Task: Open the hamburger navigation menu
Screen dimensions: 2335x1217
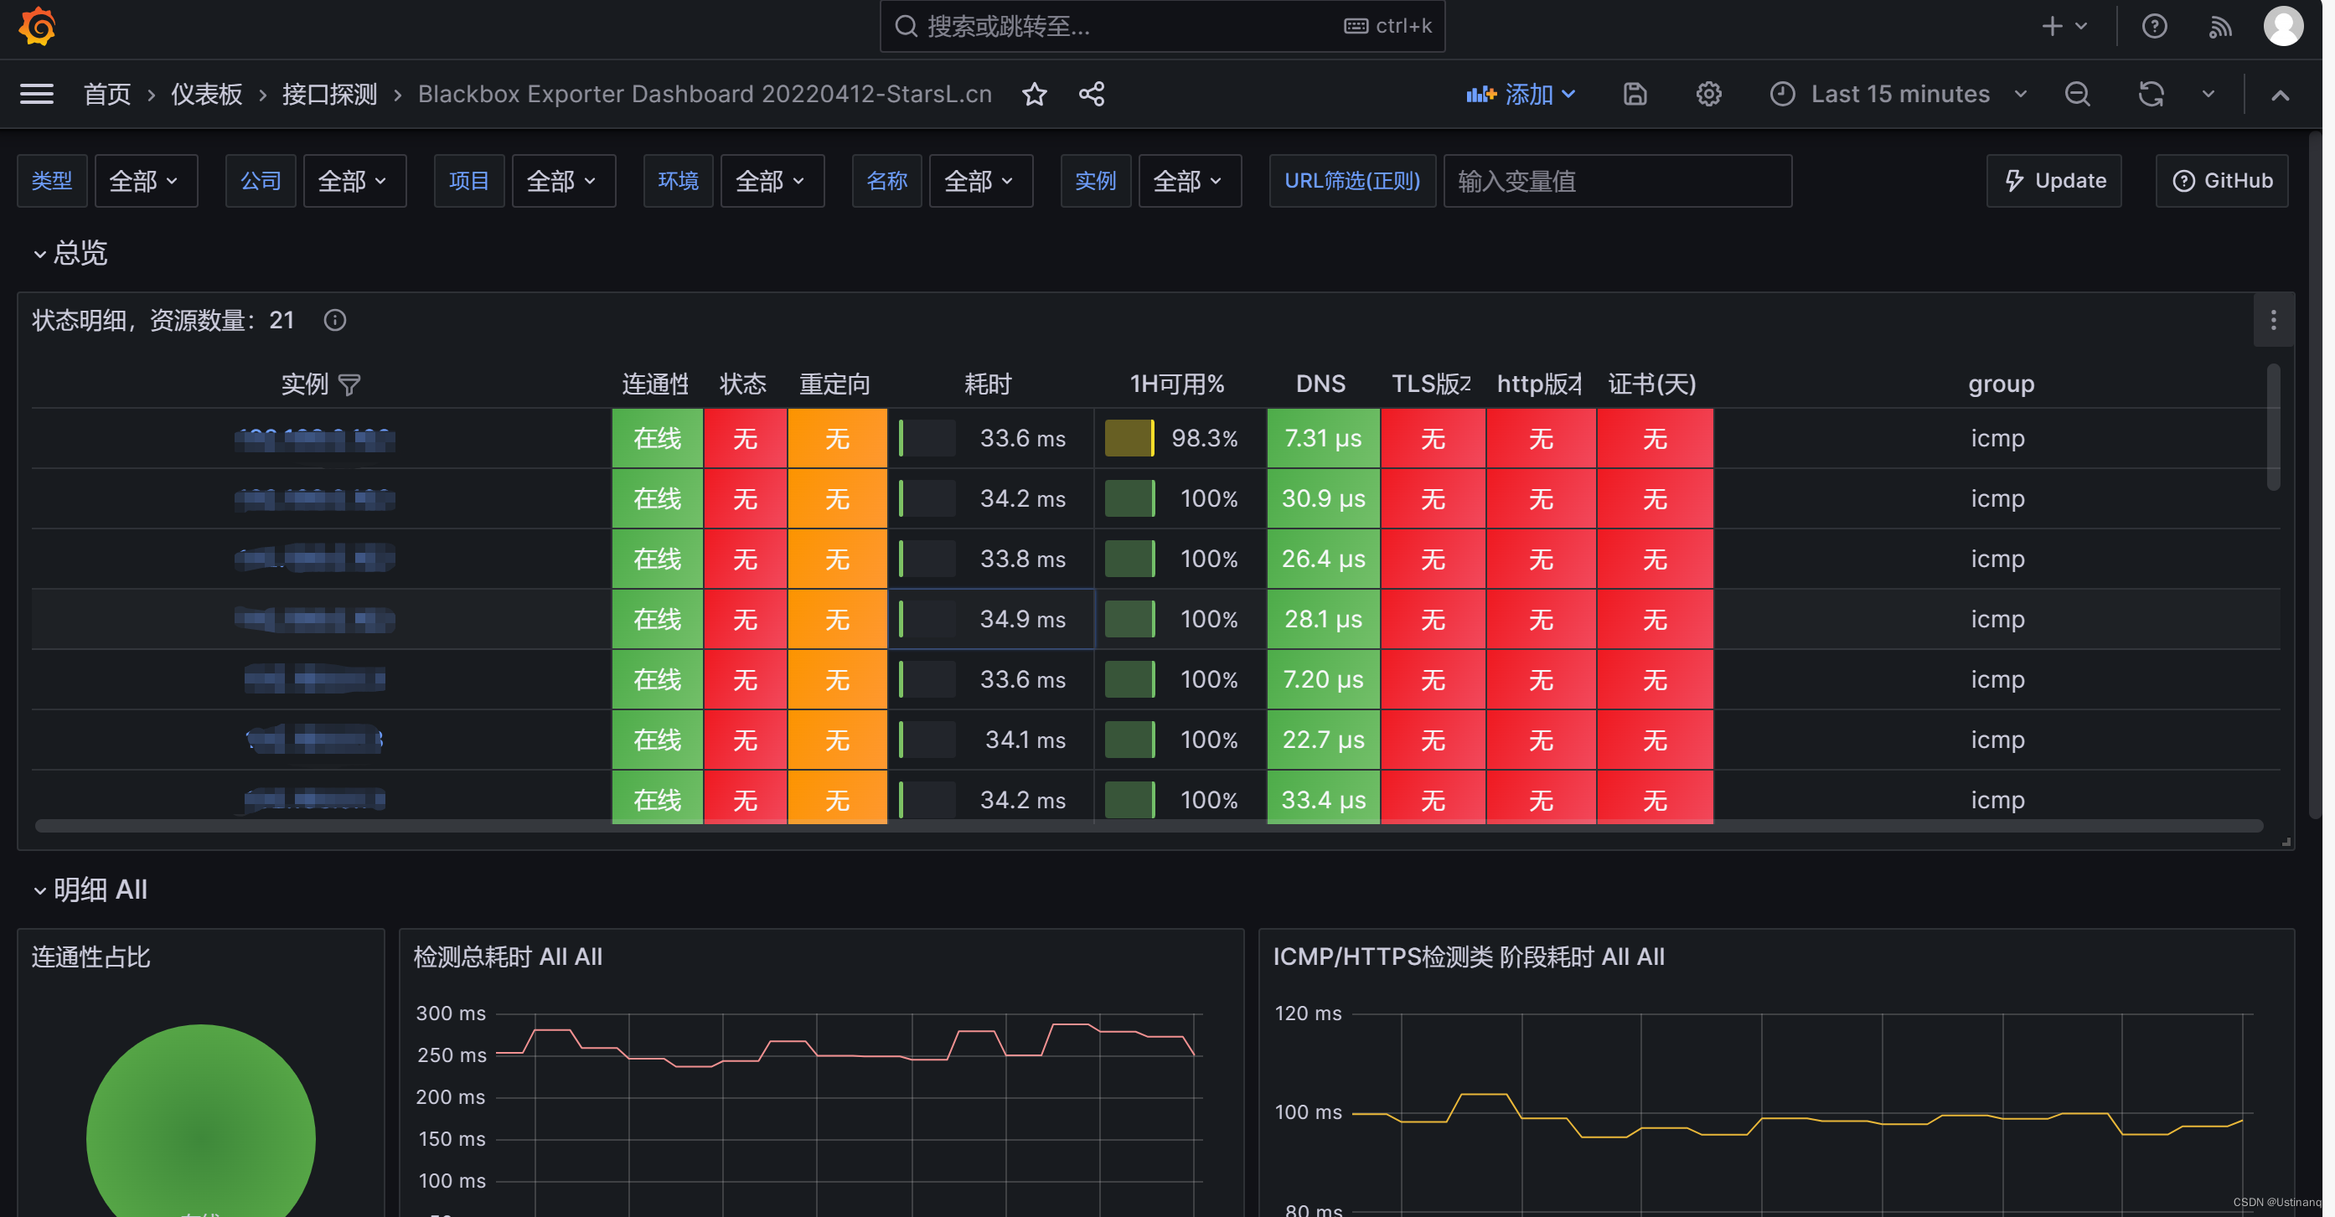Action: click(36, 95)
